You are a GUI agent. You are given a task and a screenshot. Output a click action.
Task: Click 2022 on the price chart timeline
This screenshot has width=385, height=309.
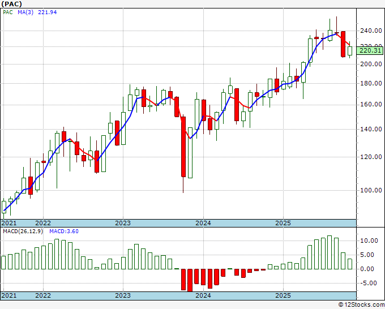43,223
